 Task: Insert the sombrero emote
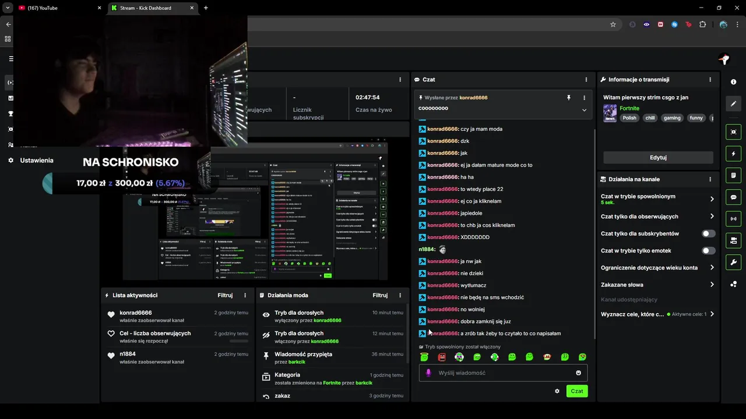click(x=547, y=357)
